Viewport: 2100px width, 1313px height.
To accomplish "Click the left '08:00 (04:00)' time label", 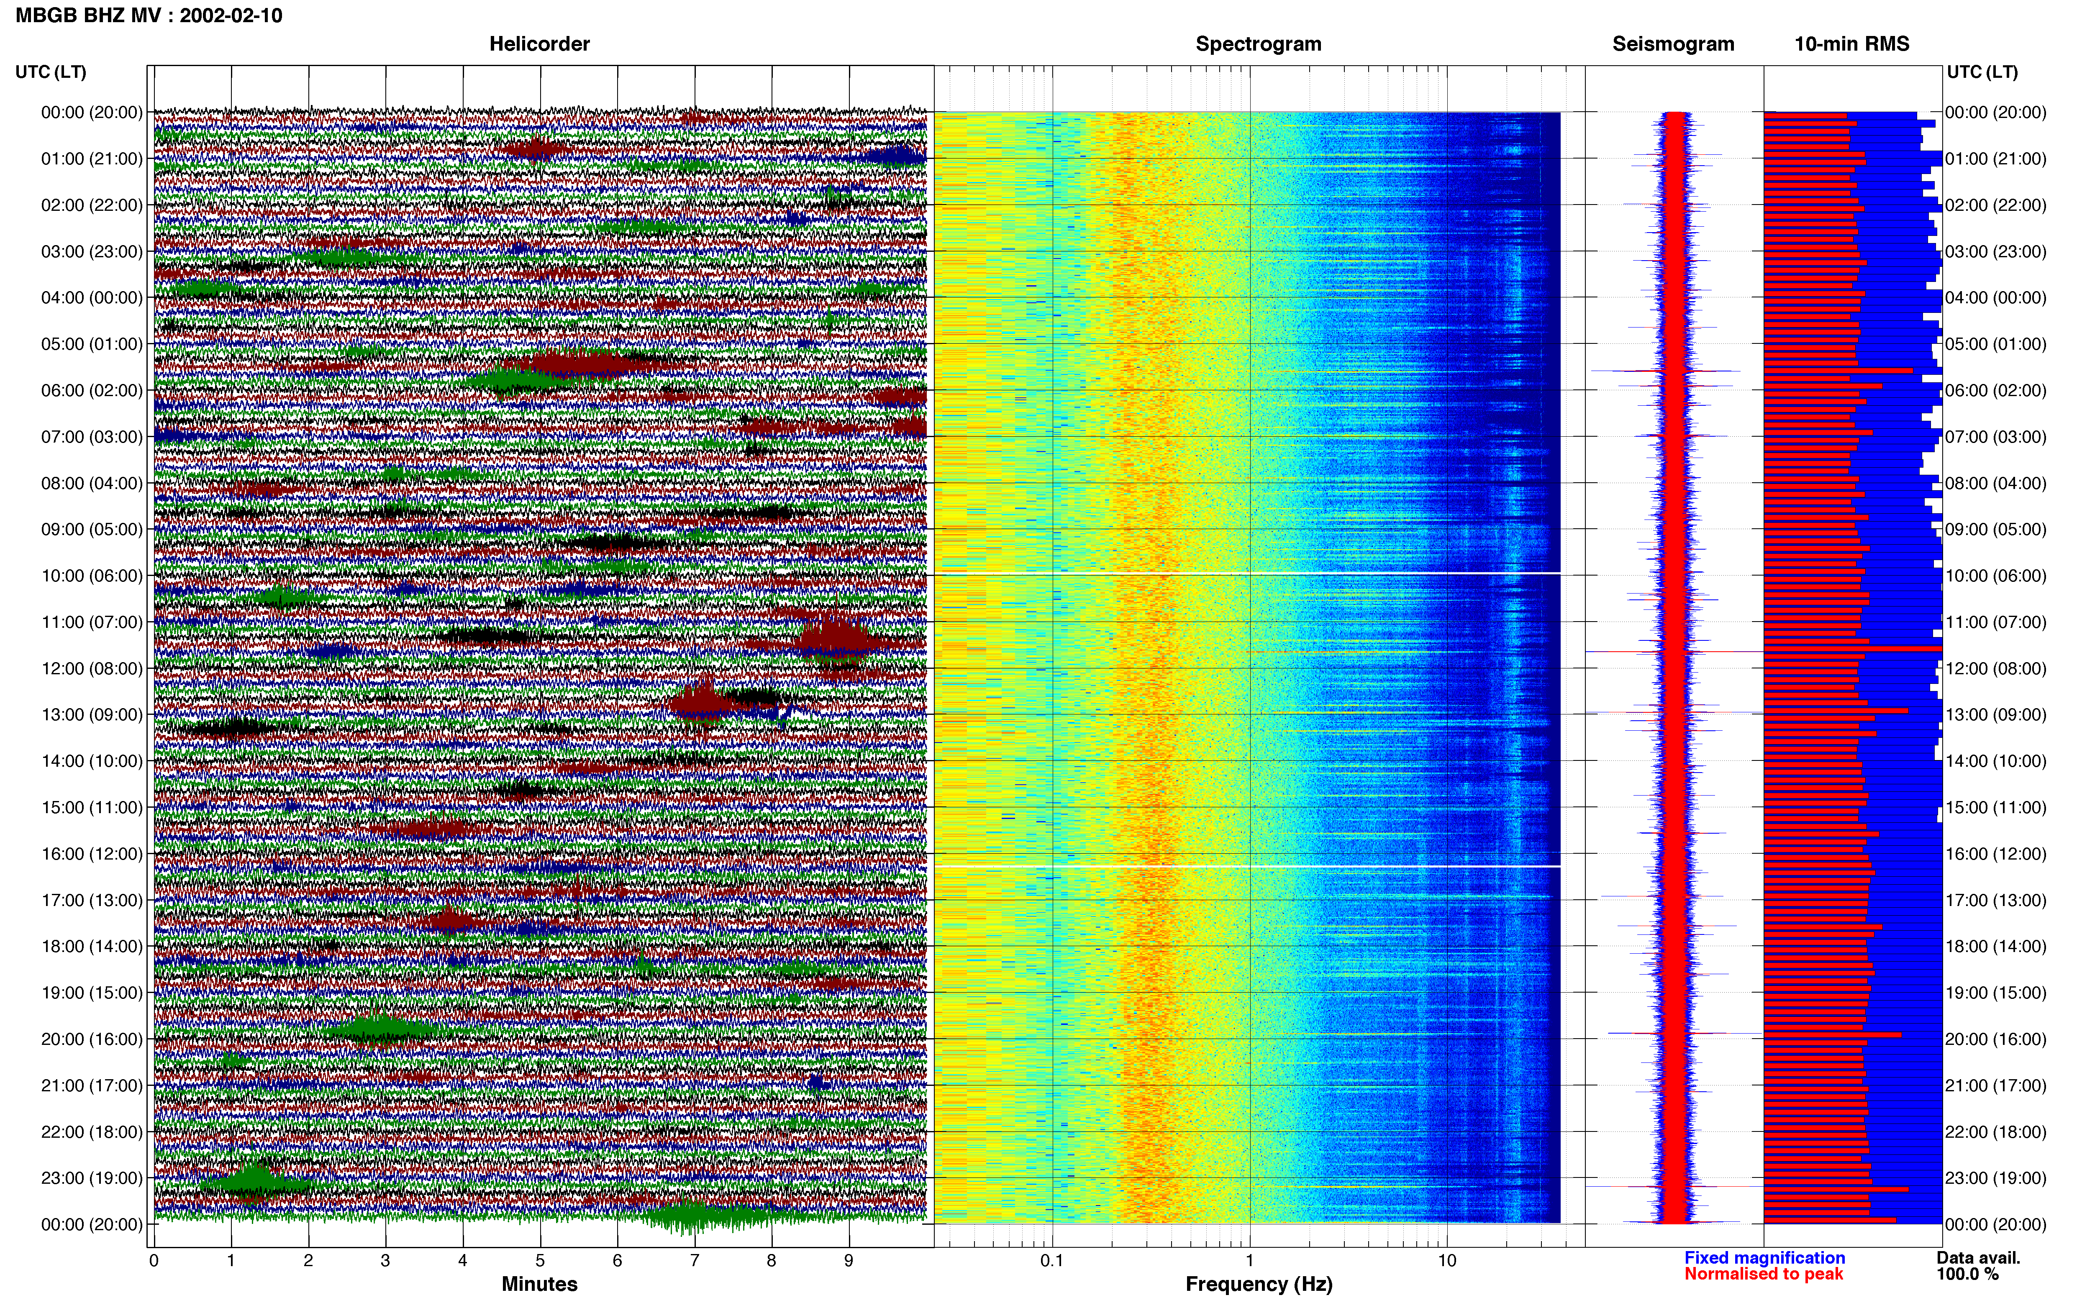I will pyautogui.click(x=92, y=483).
